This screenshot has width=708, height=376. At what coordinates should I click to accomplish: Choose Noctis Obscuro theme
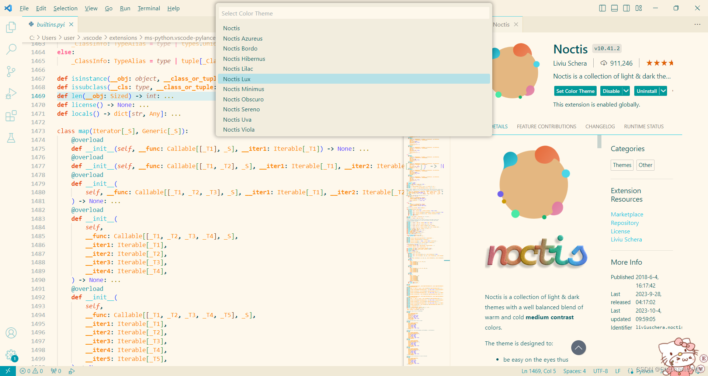pos(354,99)
